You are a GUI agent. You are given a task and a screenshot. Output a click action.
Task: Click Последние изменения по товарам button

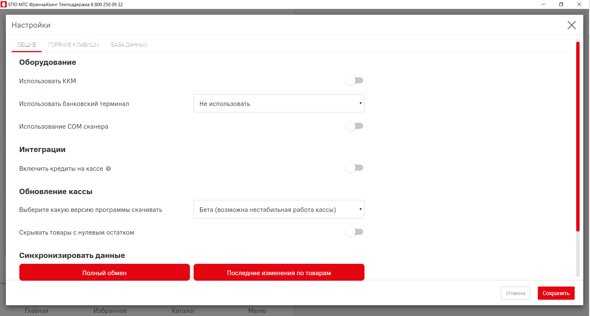[279, 272]
